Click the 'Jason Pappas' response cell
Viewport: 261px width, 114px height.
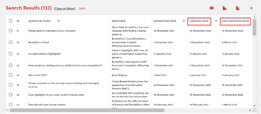[120, 75]
